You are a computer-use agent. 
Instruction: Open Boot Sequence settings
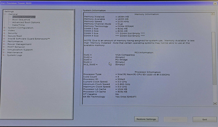pyautogui.click(x=21, y=20)
